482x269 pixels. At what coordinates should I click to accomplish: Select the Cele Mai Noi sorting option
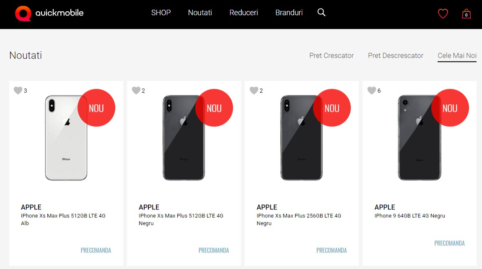pos(456,55)
